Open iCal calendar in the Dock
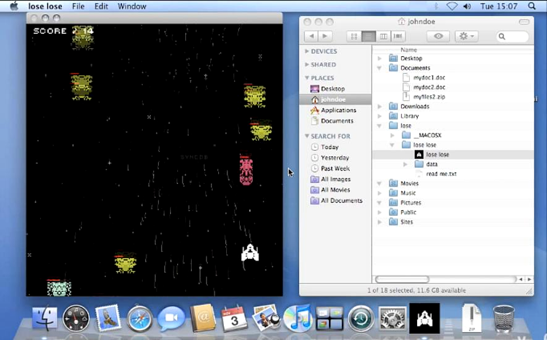 235,318
